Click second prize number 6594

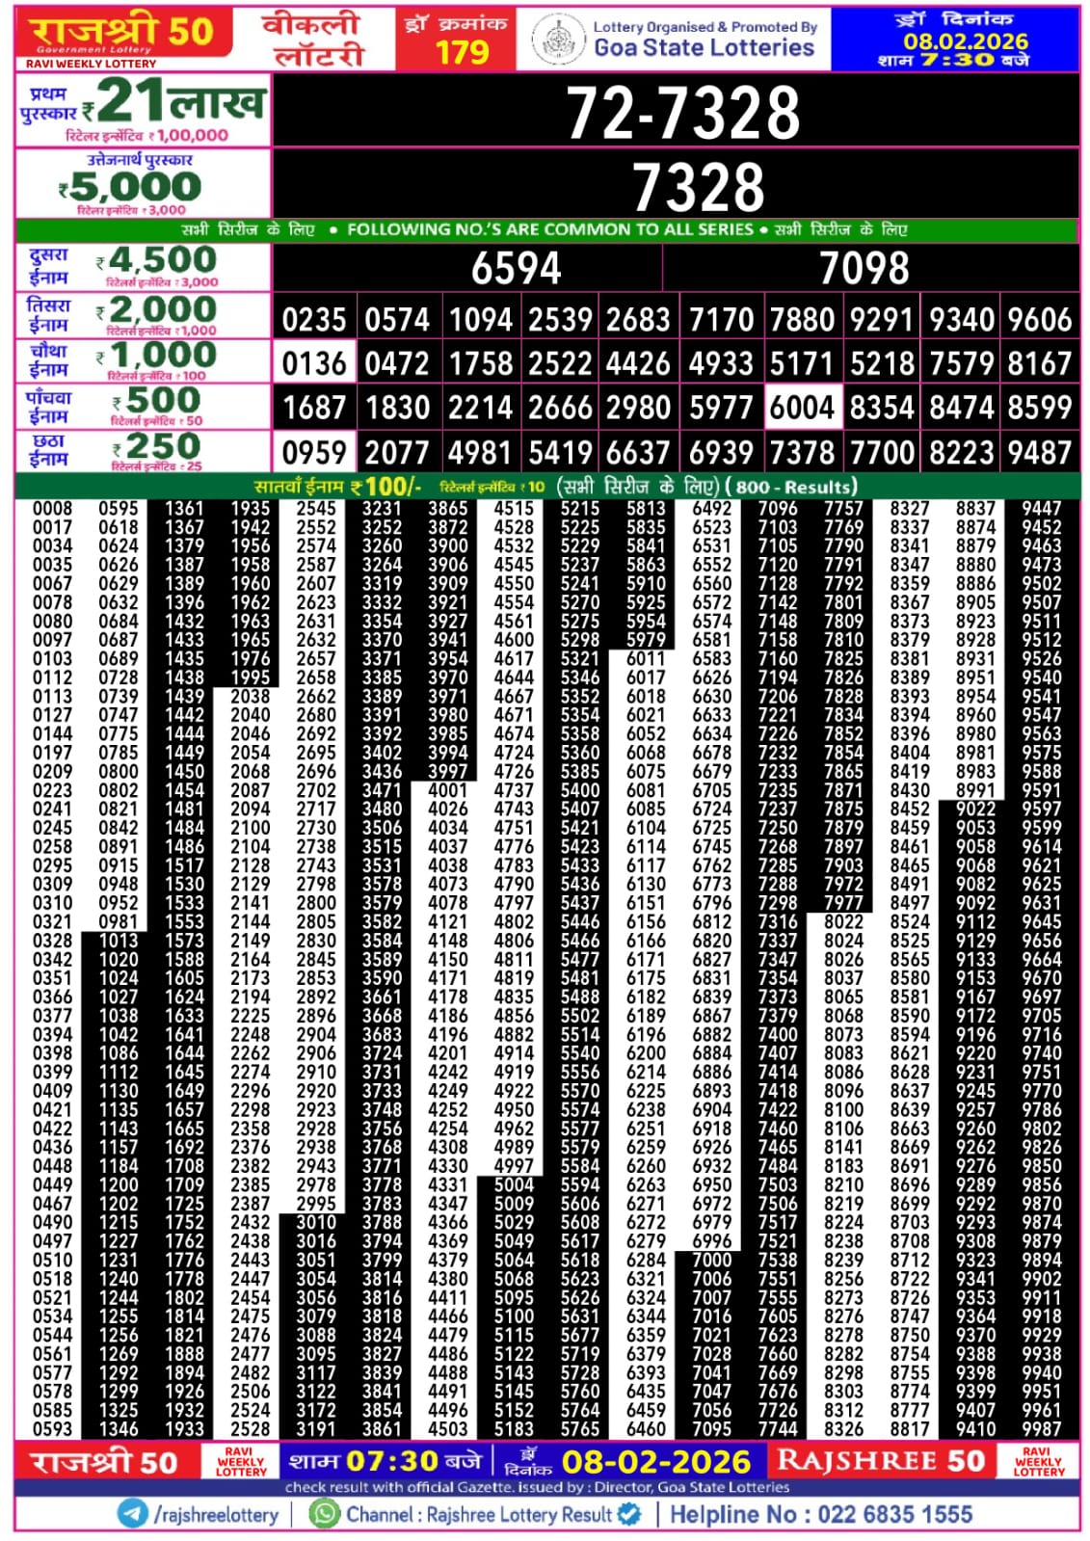point(515,268)
